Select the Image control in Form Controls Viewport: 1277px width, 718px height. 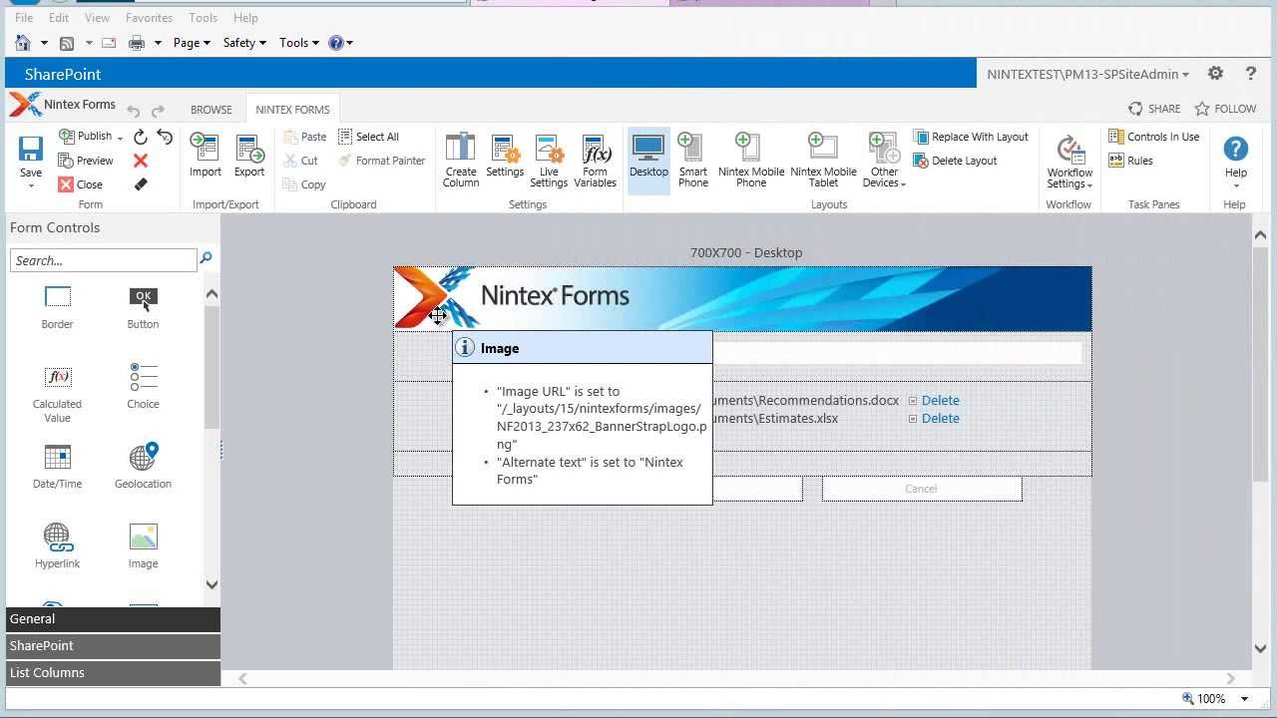coord(143,546)
